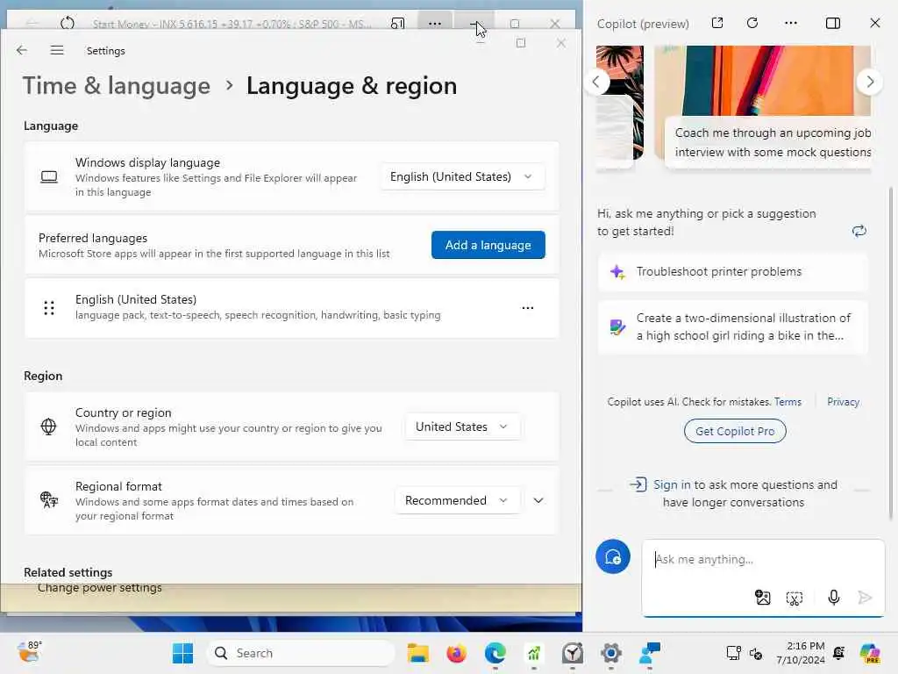This screenshot has width=898, height=674.
Task: Click the Get Copilot Pro button
Action: click(x=735, y=431)
